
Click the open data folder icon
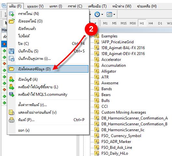(x=11, y=69)
